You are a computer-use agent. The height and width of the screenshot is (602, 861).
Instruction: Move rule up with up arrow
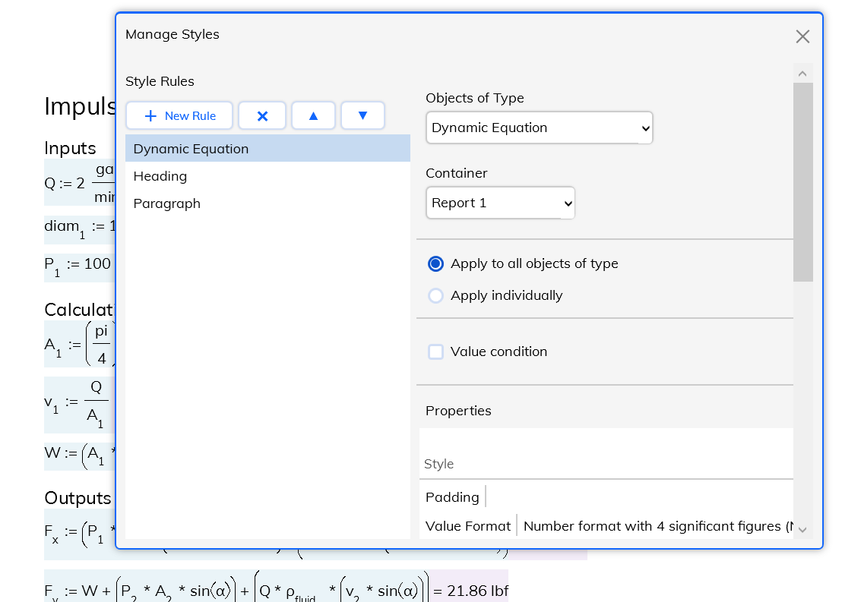(313, 116)
